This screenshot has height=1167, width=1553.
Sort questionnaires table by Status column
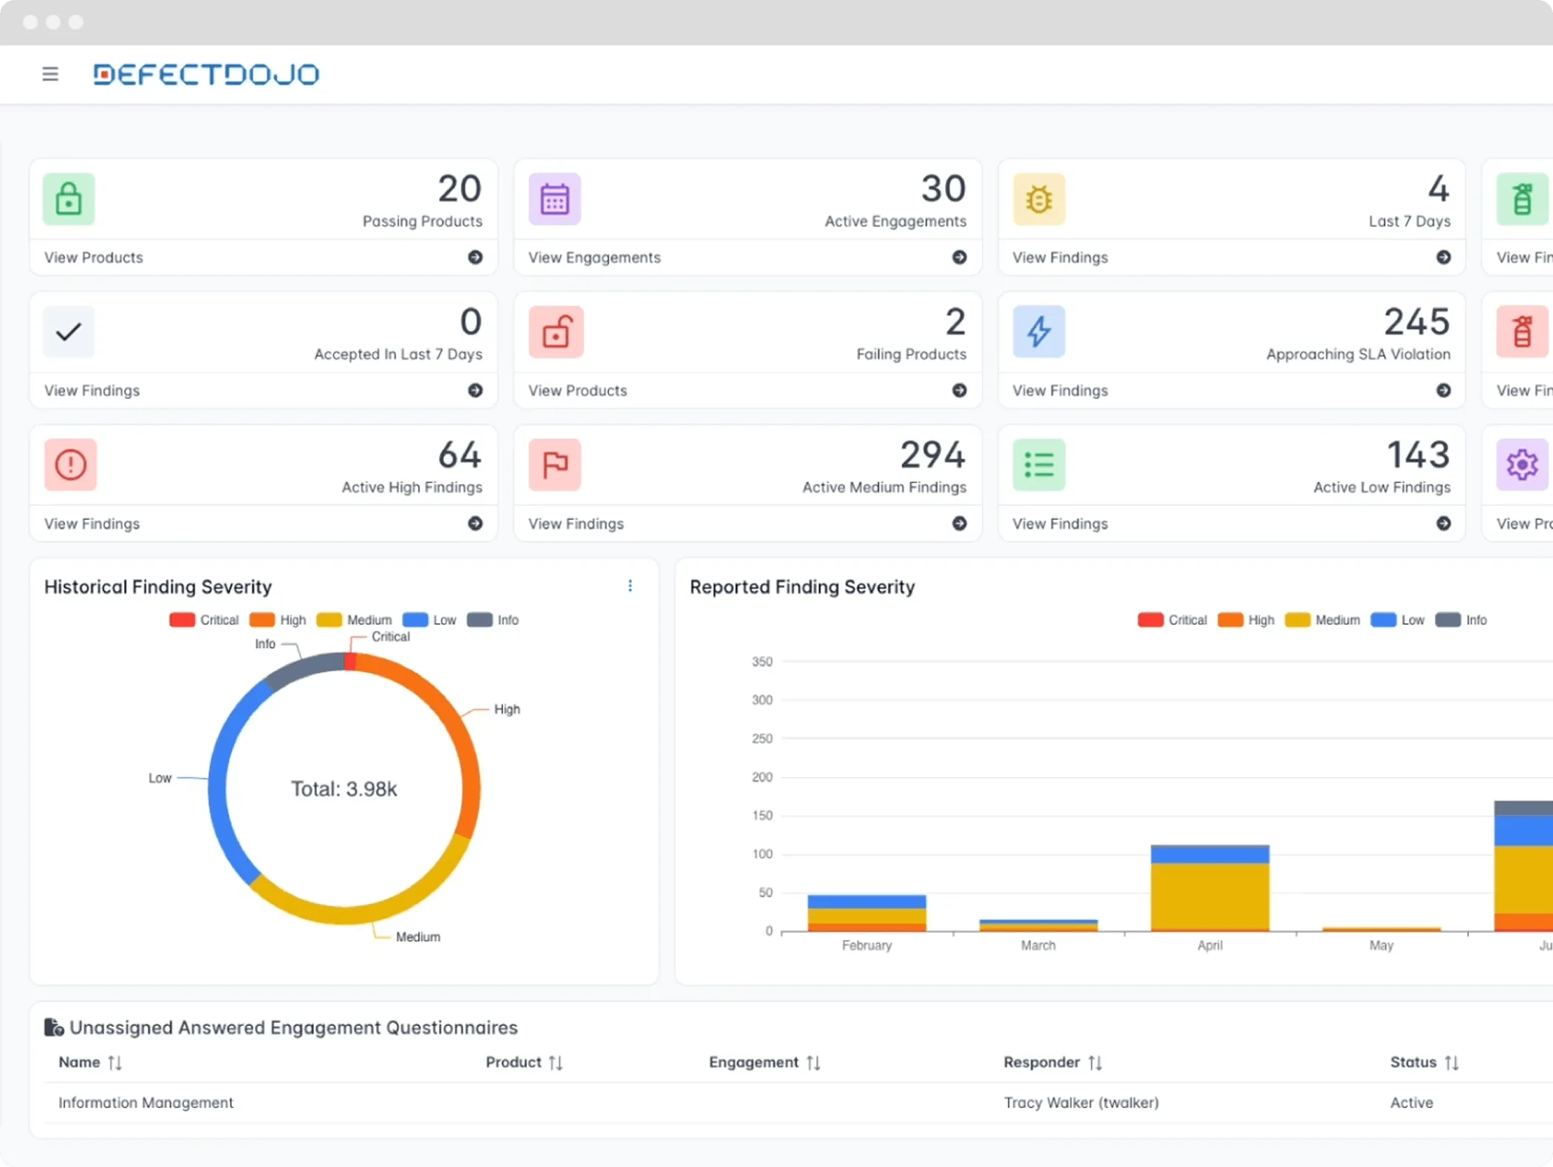click(x=1452, y=1062)
